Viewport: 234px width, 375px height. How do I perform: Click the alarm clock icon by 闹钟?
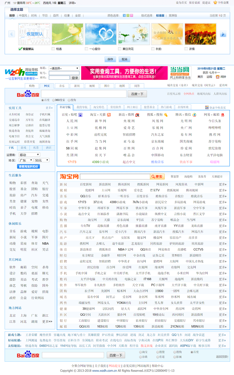click(218, 77)
